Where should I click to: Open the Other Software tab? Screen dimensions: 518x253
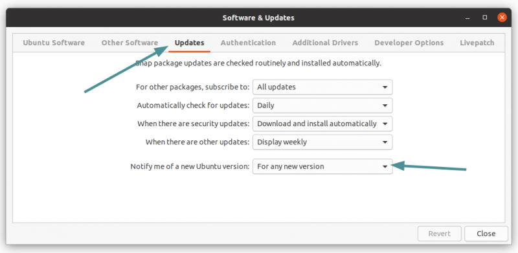(x=129, y=43)
